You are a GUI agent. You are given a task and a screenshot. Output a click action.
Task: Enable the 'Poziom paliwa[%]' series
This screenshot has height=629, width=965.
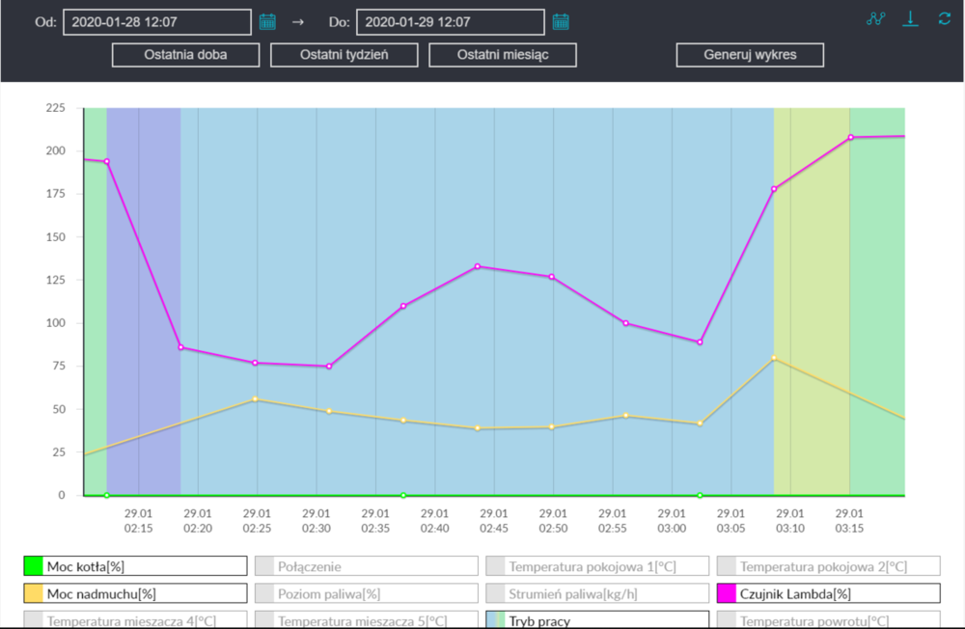pos(367,593)
